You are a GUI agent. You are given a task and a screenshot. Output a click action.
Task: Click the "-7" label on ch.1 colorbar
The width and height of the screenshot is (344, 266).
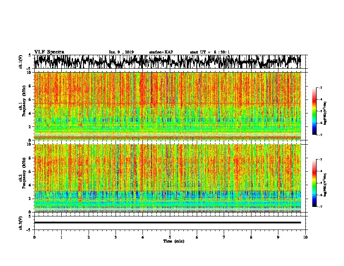click(321, 135)
